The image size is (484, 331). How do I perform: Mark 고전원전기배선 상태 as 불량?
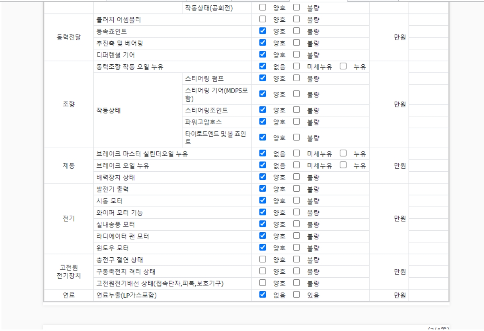coord(297,283)
